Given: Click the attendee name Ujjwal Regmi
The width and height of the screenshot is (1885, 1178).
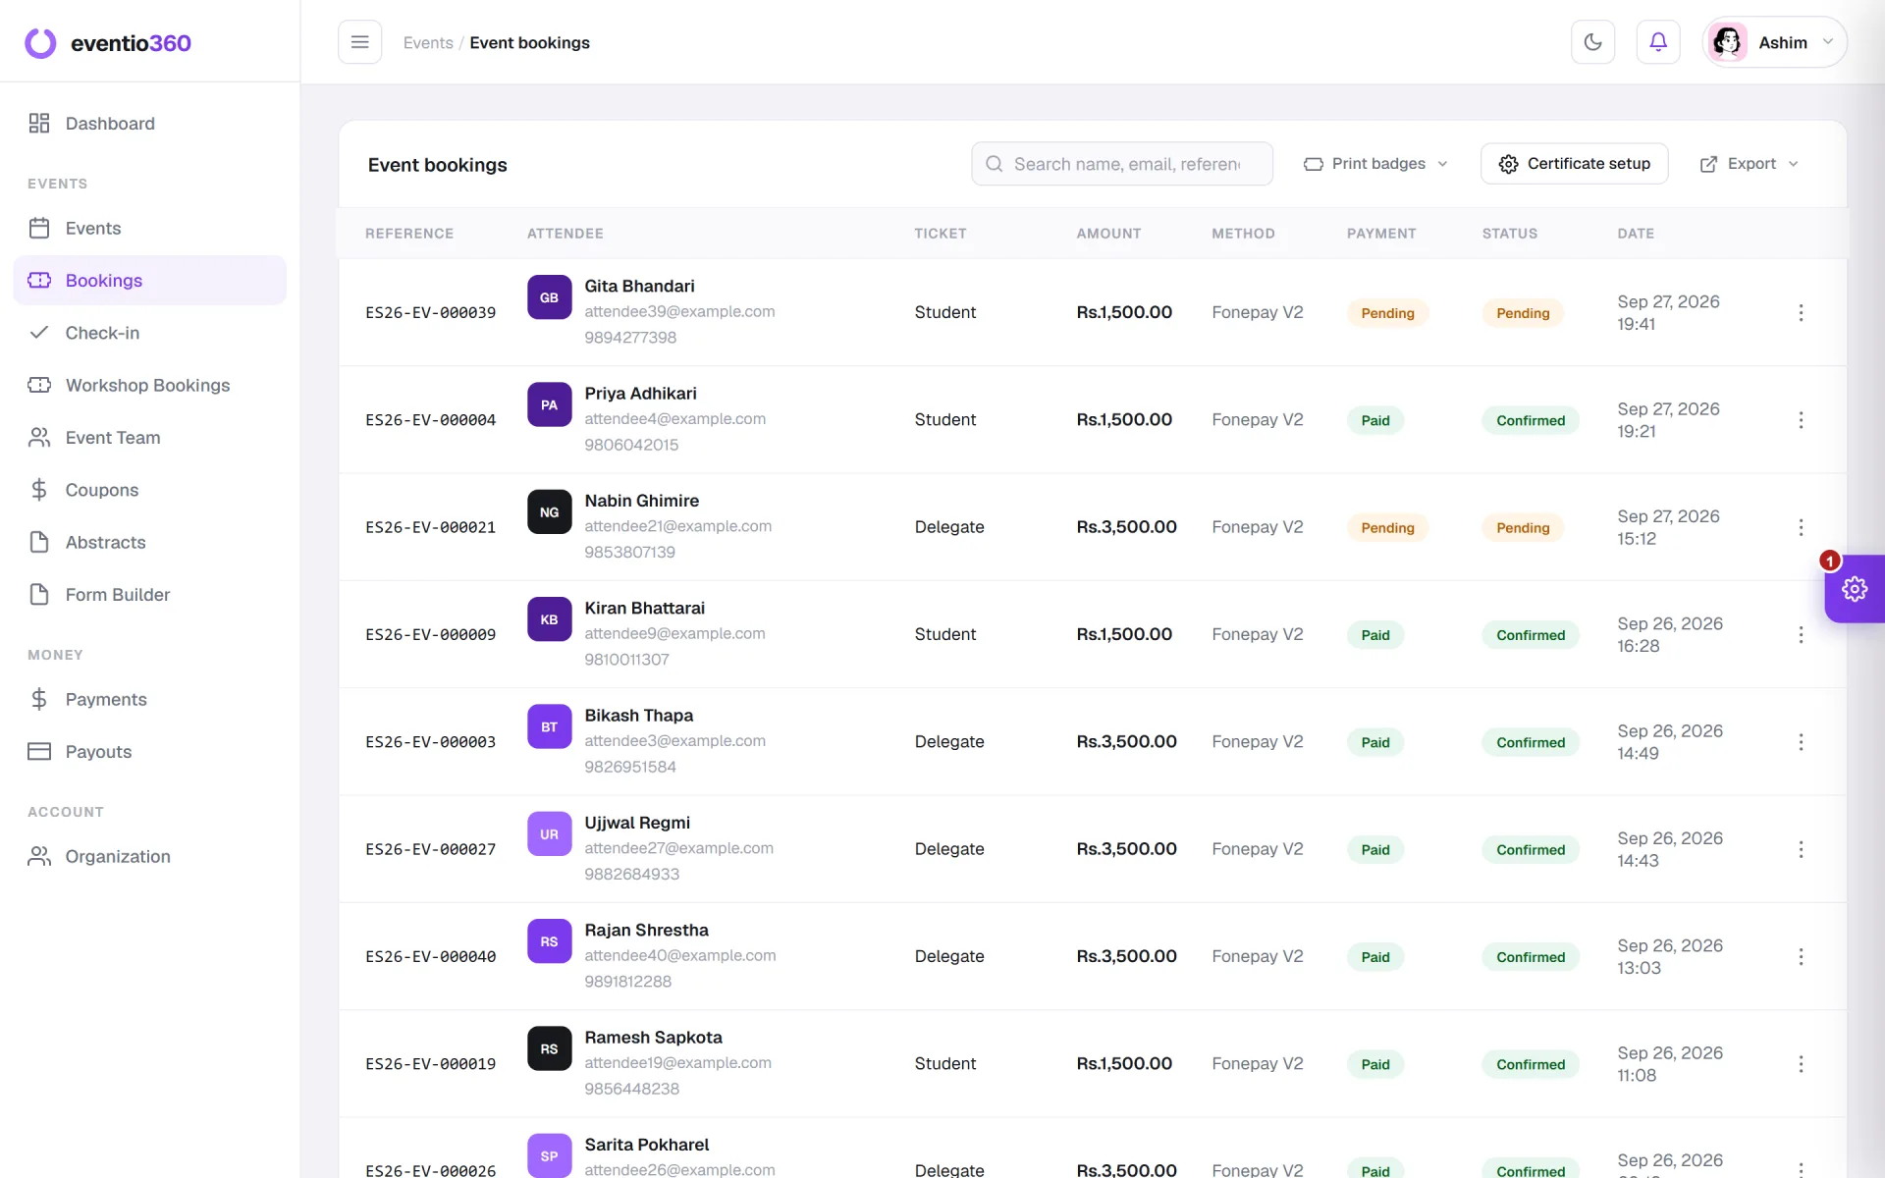Looking at the screenshot, I should click(x=637, y=823).
